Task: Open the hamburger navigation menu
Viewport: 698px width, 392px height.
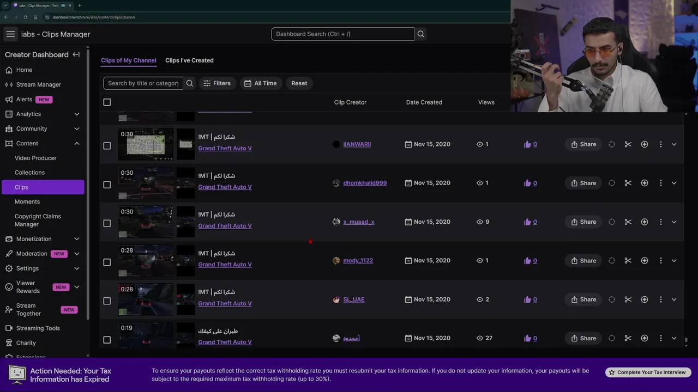Action: [10, 34]
